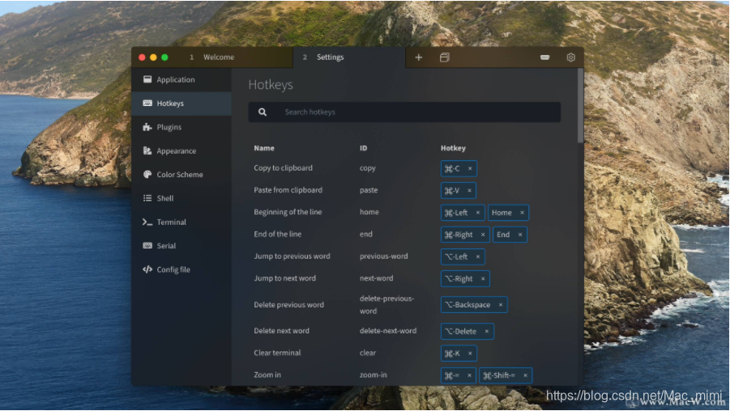Open Config file section

(181, 269)
